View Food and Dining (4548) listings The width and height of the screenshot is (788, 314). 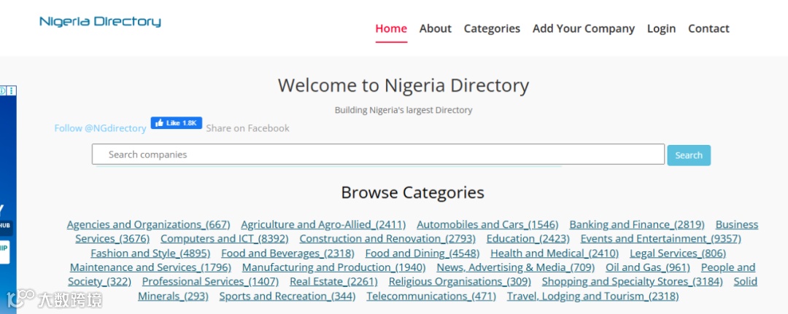pyautogui.click(x=422, y=253)
